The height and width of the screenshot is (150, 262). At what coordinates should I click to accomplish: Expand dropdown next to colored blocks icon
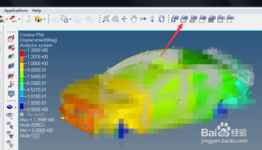coord(7,19)
